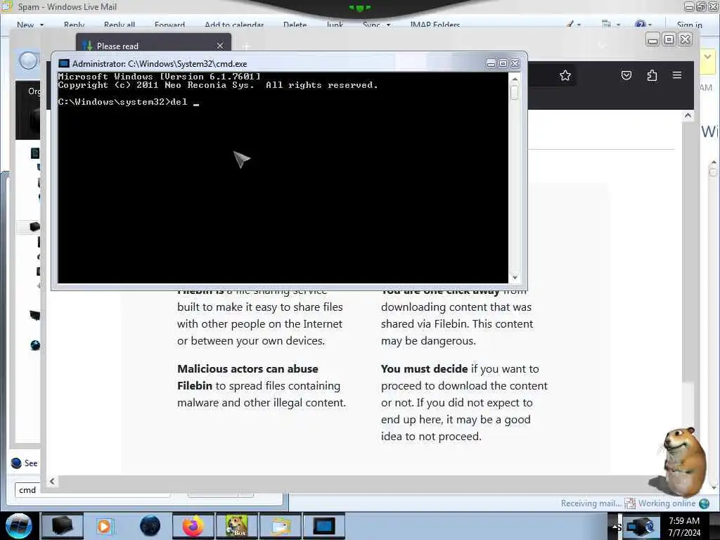Open the Live Mail paintbrush colorizer dropdown
Screen dimensions: 720x540
tap(574, 25)
